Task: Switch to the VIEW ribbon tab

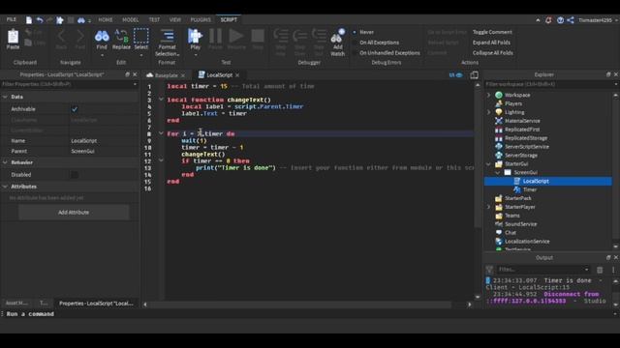Action: point(174,19)
